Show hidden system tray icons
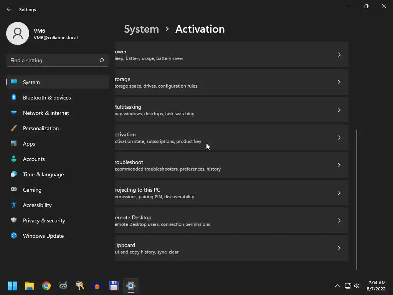Screen dimensions: 393x295 [337, 286]
